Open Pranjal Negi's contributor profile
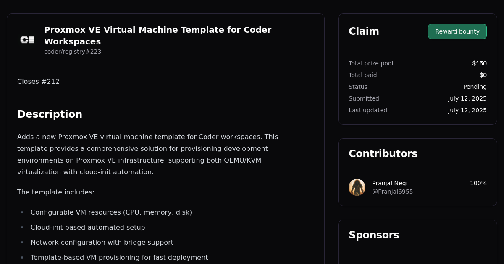Image resolution: width=504 pixels, height=264 pixels. 390,183
